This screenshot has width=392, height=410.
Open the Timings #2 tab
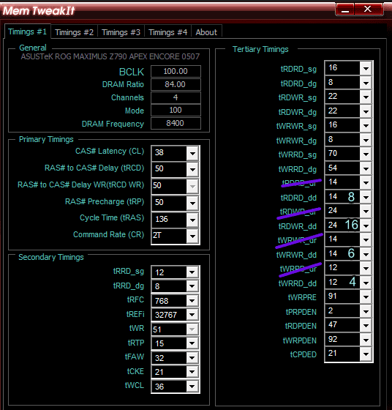pos(74,32)
